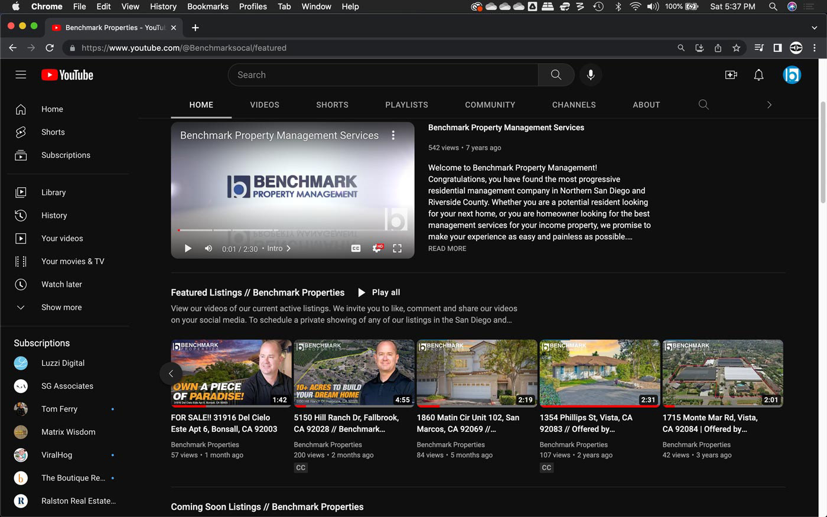Screen dimensions: 827x517
Task: Start voice search with microphone icon
Action: point(590,75)
